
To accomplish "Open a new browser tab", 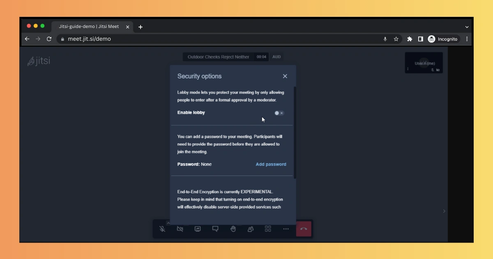I will 141,27.
